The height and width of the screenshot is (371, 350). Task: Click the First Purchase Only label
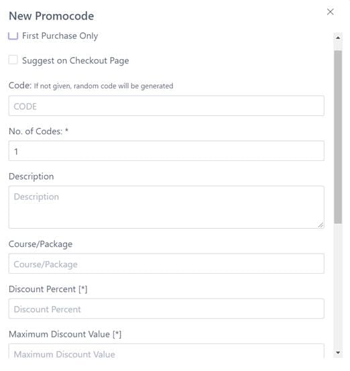[x=60, y=36]
